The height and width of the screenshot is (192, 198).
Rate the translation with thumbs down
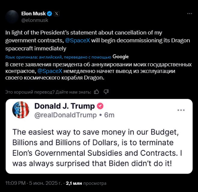[x=106, y=91]
